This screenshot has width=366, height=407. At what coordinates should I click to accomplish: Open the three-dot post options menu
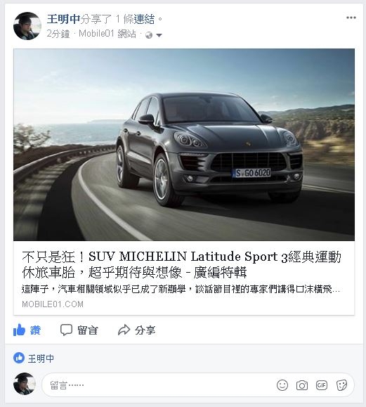pyautogui.click(x=351, y=18)
